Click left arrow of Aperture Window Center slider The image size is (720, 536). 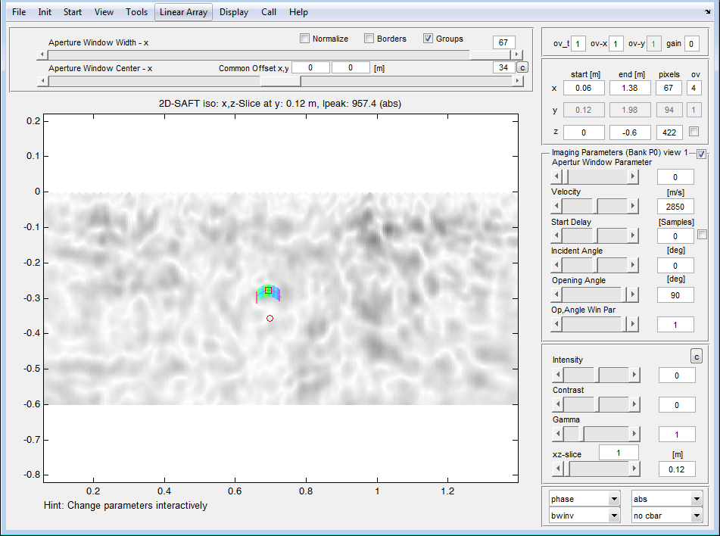tap(42, 81)
